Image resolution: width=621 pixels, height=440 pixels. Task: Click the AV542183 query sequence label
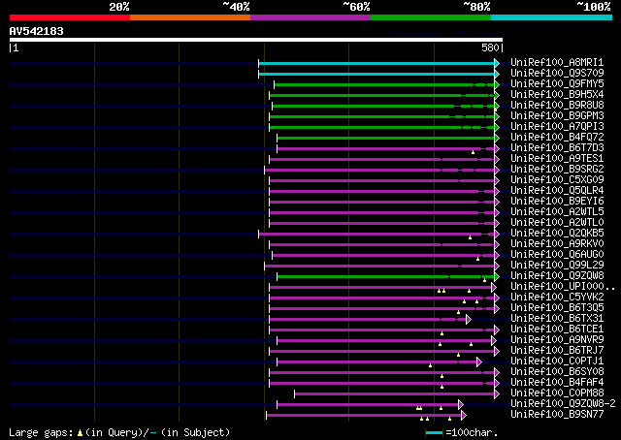pyautogui.click(x=37, y=31)
